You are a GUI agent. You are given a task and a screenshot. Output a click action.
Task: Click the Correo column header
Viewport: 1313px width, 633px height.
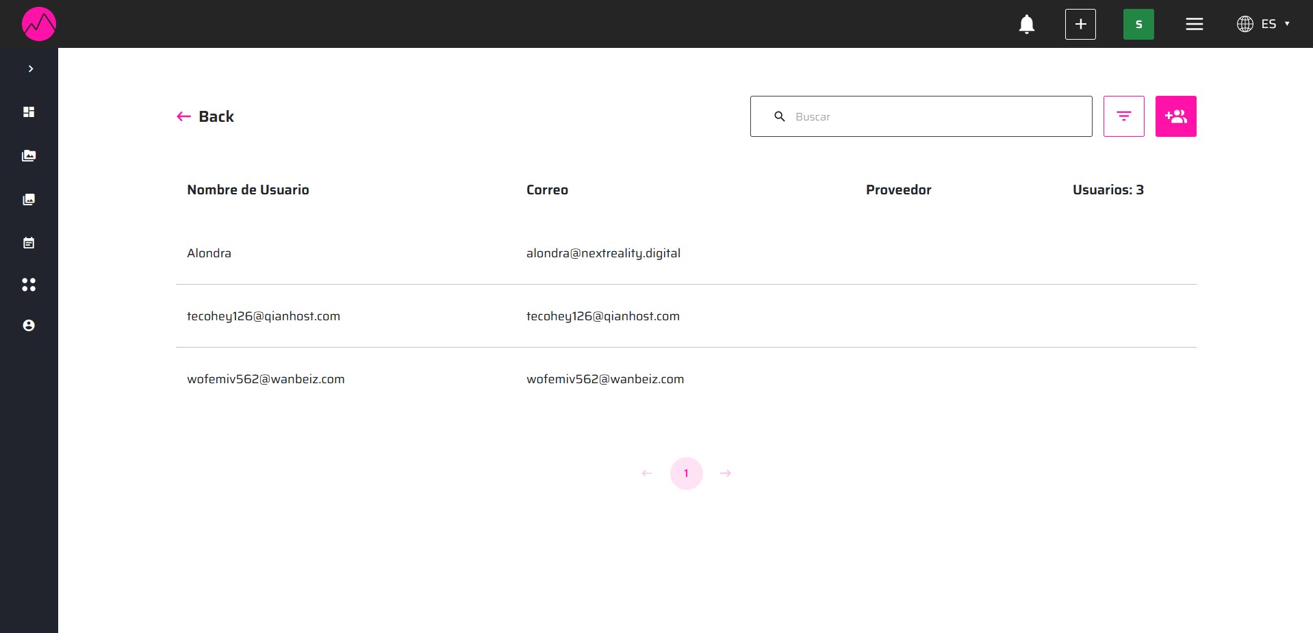[x=547, y=190]
